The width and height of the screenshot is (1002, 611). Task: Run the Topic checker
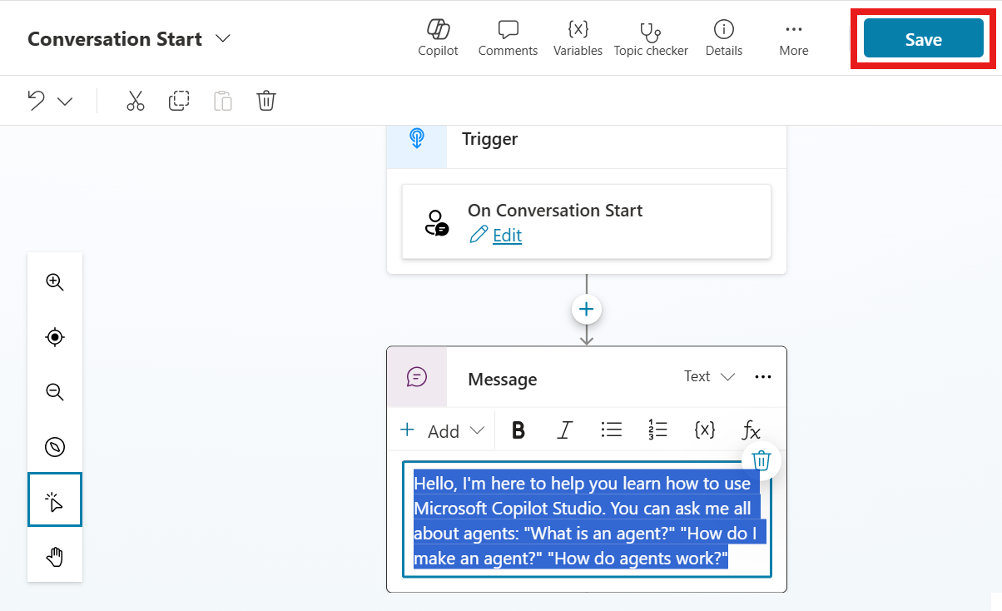point(651,38)
